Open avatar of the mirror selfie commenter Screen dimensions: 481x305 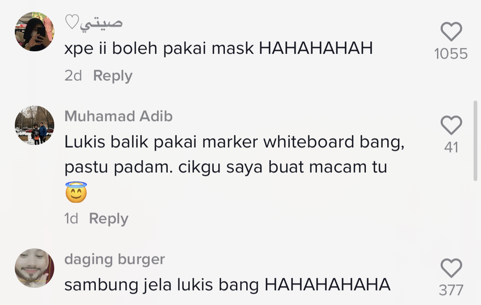(x=35, y=32)
